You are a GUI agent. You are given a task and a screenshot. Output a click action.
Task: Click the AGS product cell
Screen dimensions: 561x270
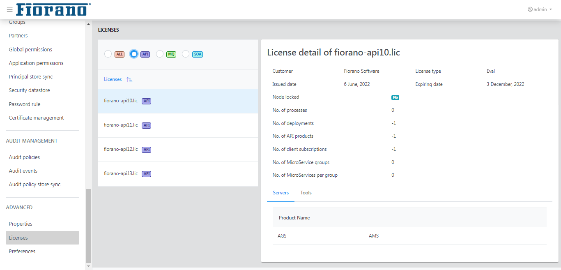click(282, 236)
